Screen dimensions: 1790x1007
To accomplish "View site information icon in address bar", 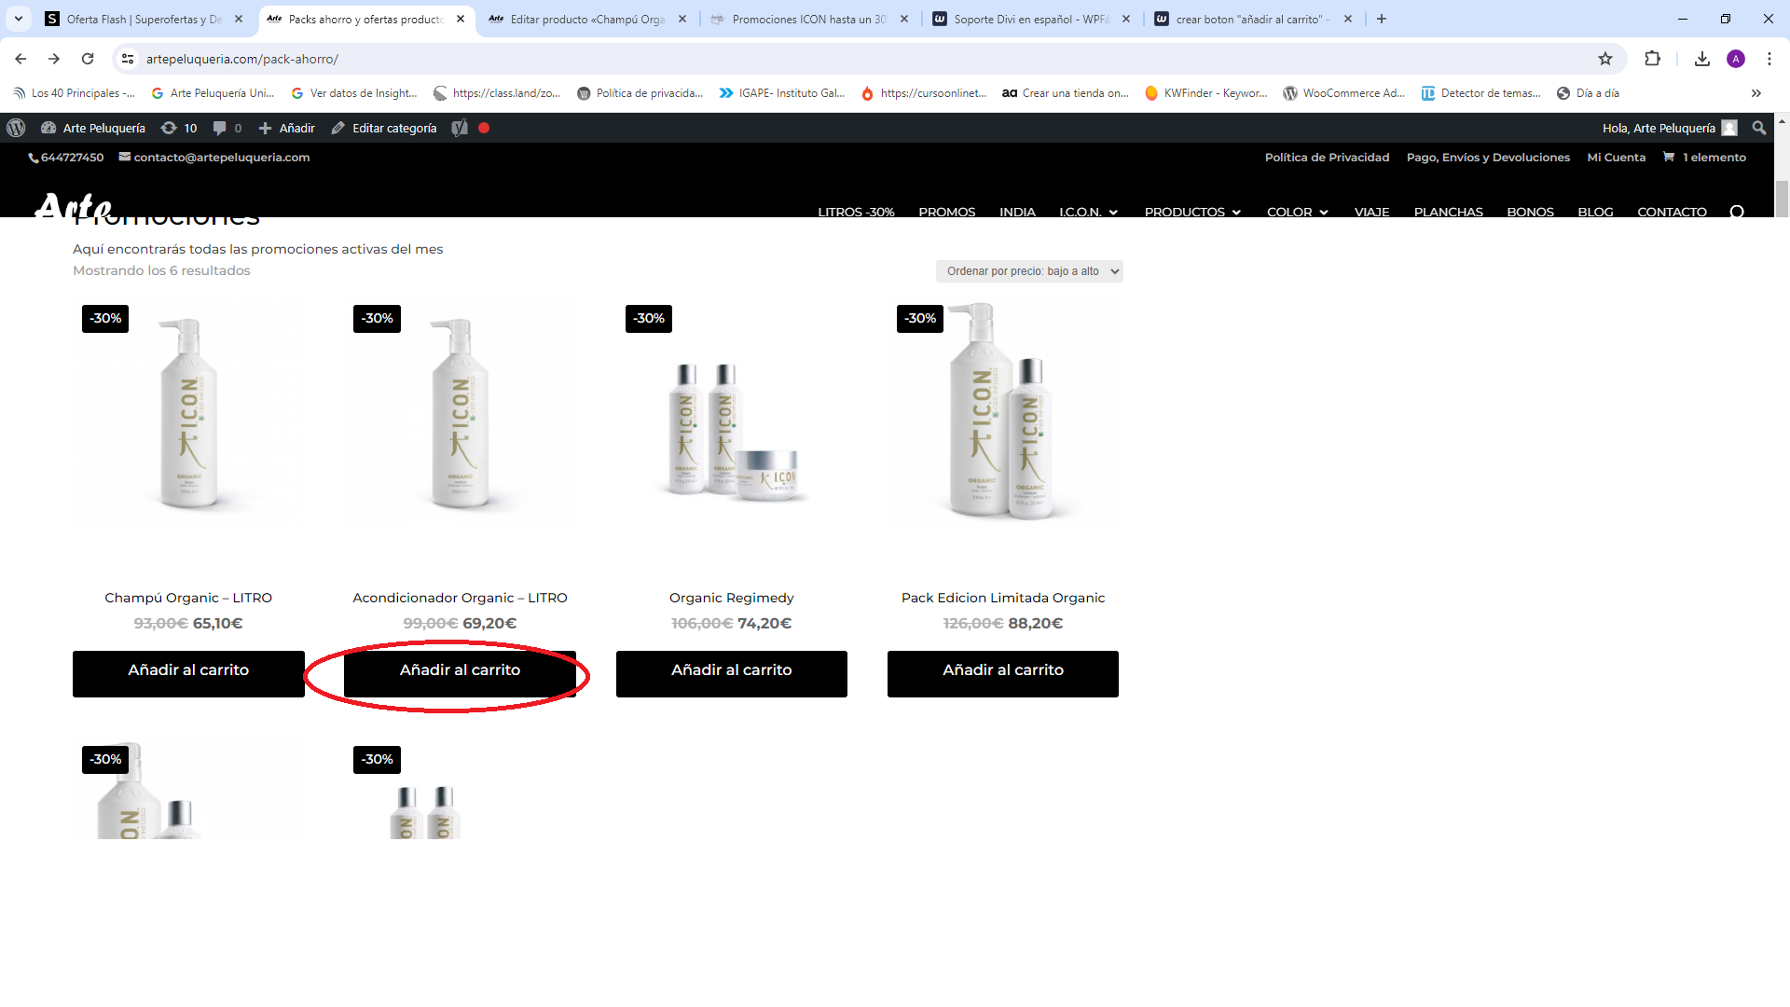I will (x=128, y=59).
